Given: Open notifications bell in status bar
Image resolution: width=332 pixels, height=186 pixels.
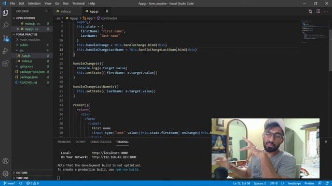Looking at the screenshot, I should tap(327, 183).
